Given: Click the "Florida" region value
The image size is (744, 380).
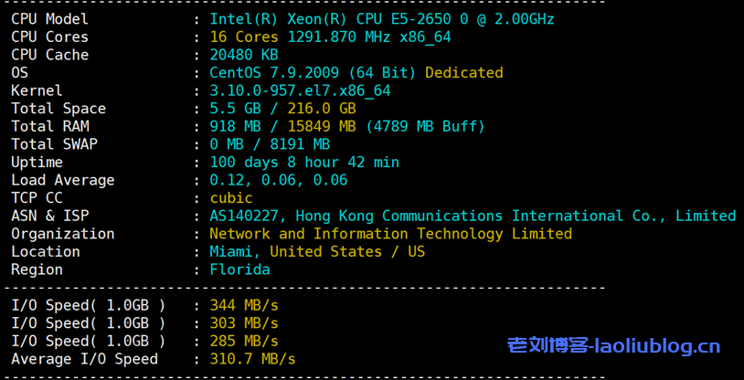Looking at the screenshot, I should coord(239,269).
